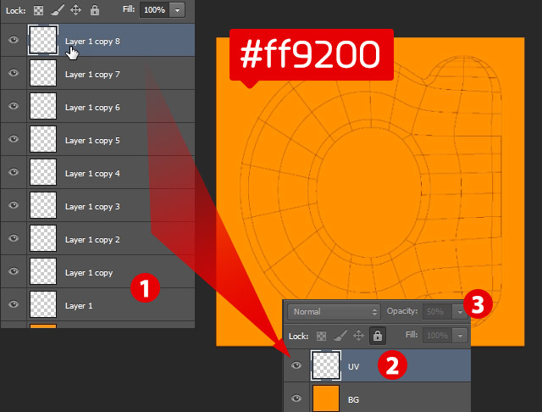Select Layer 1 copy 5 thumbnail

[43, 139]
